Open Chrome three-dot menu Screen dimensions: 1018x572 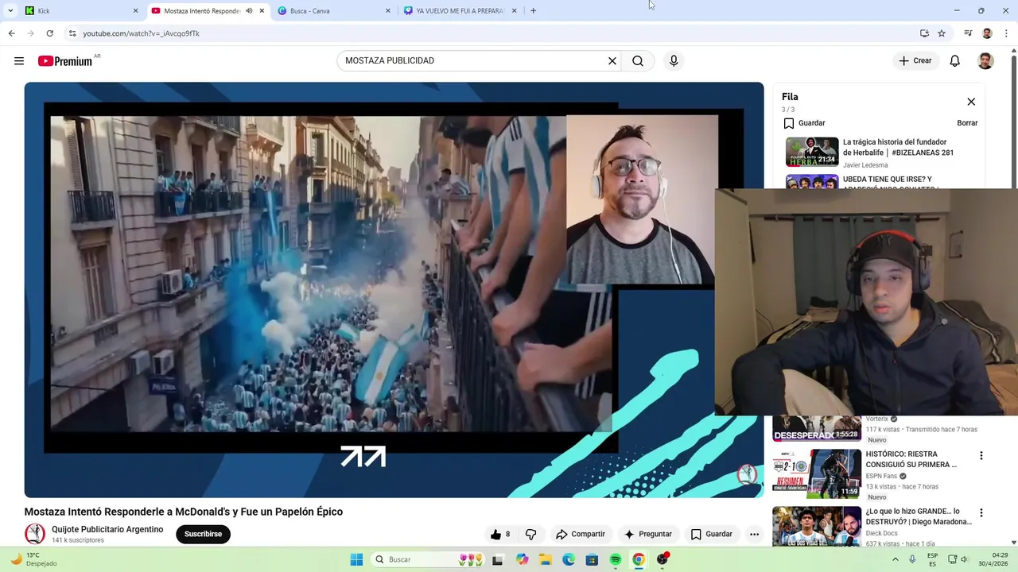click(1007, 33)
